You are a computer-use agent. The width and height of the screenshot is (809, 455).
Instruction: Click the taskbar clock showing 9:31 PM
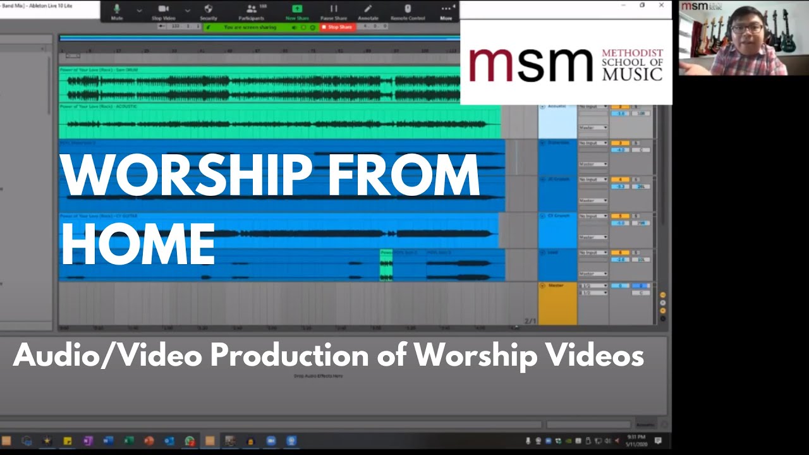coord(638,440)
